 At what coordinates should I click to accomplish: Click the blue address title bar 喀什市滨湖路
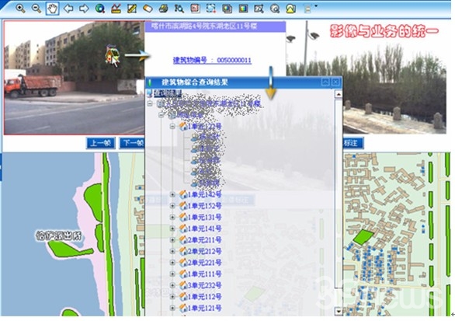pyautogui.click(x=215, y=26)
